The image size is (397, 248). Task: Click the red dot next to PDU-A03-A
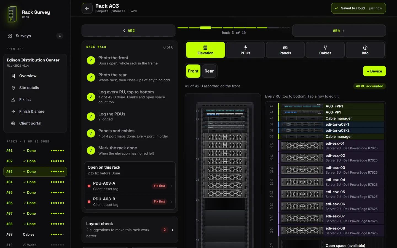click(x=89, y=186)
